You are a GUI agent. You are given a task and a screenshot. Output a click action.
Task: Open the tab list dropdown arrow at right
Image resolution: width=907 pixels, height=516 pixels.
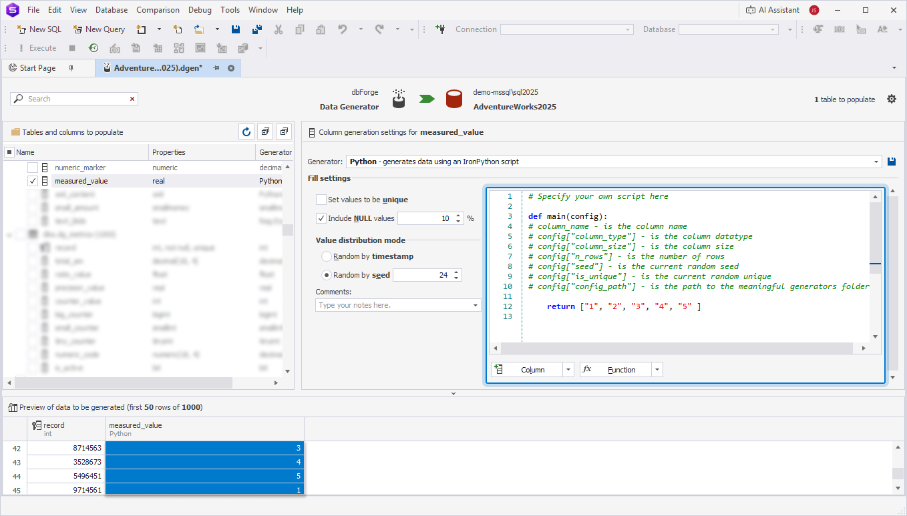894,68
